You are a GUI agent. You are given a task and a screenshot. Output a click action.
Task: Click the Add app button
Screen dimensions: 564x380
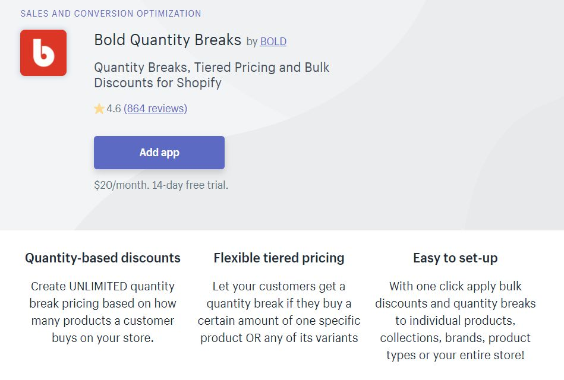[x=159, y=153]
